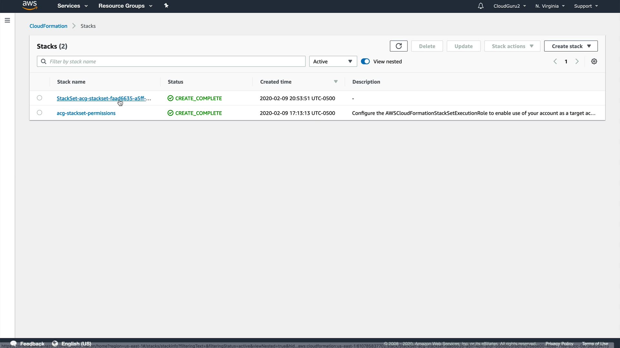This screenshot has height=348, width=620.
Task: Open the notifications bell
Action: [x=480, y=6]
